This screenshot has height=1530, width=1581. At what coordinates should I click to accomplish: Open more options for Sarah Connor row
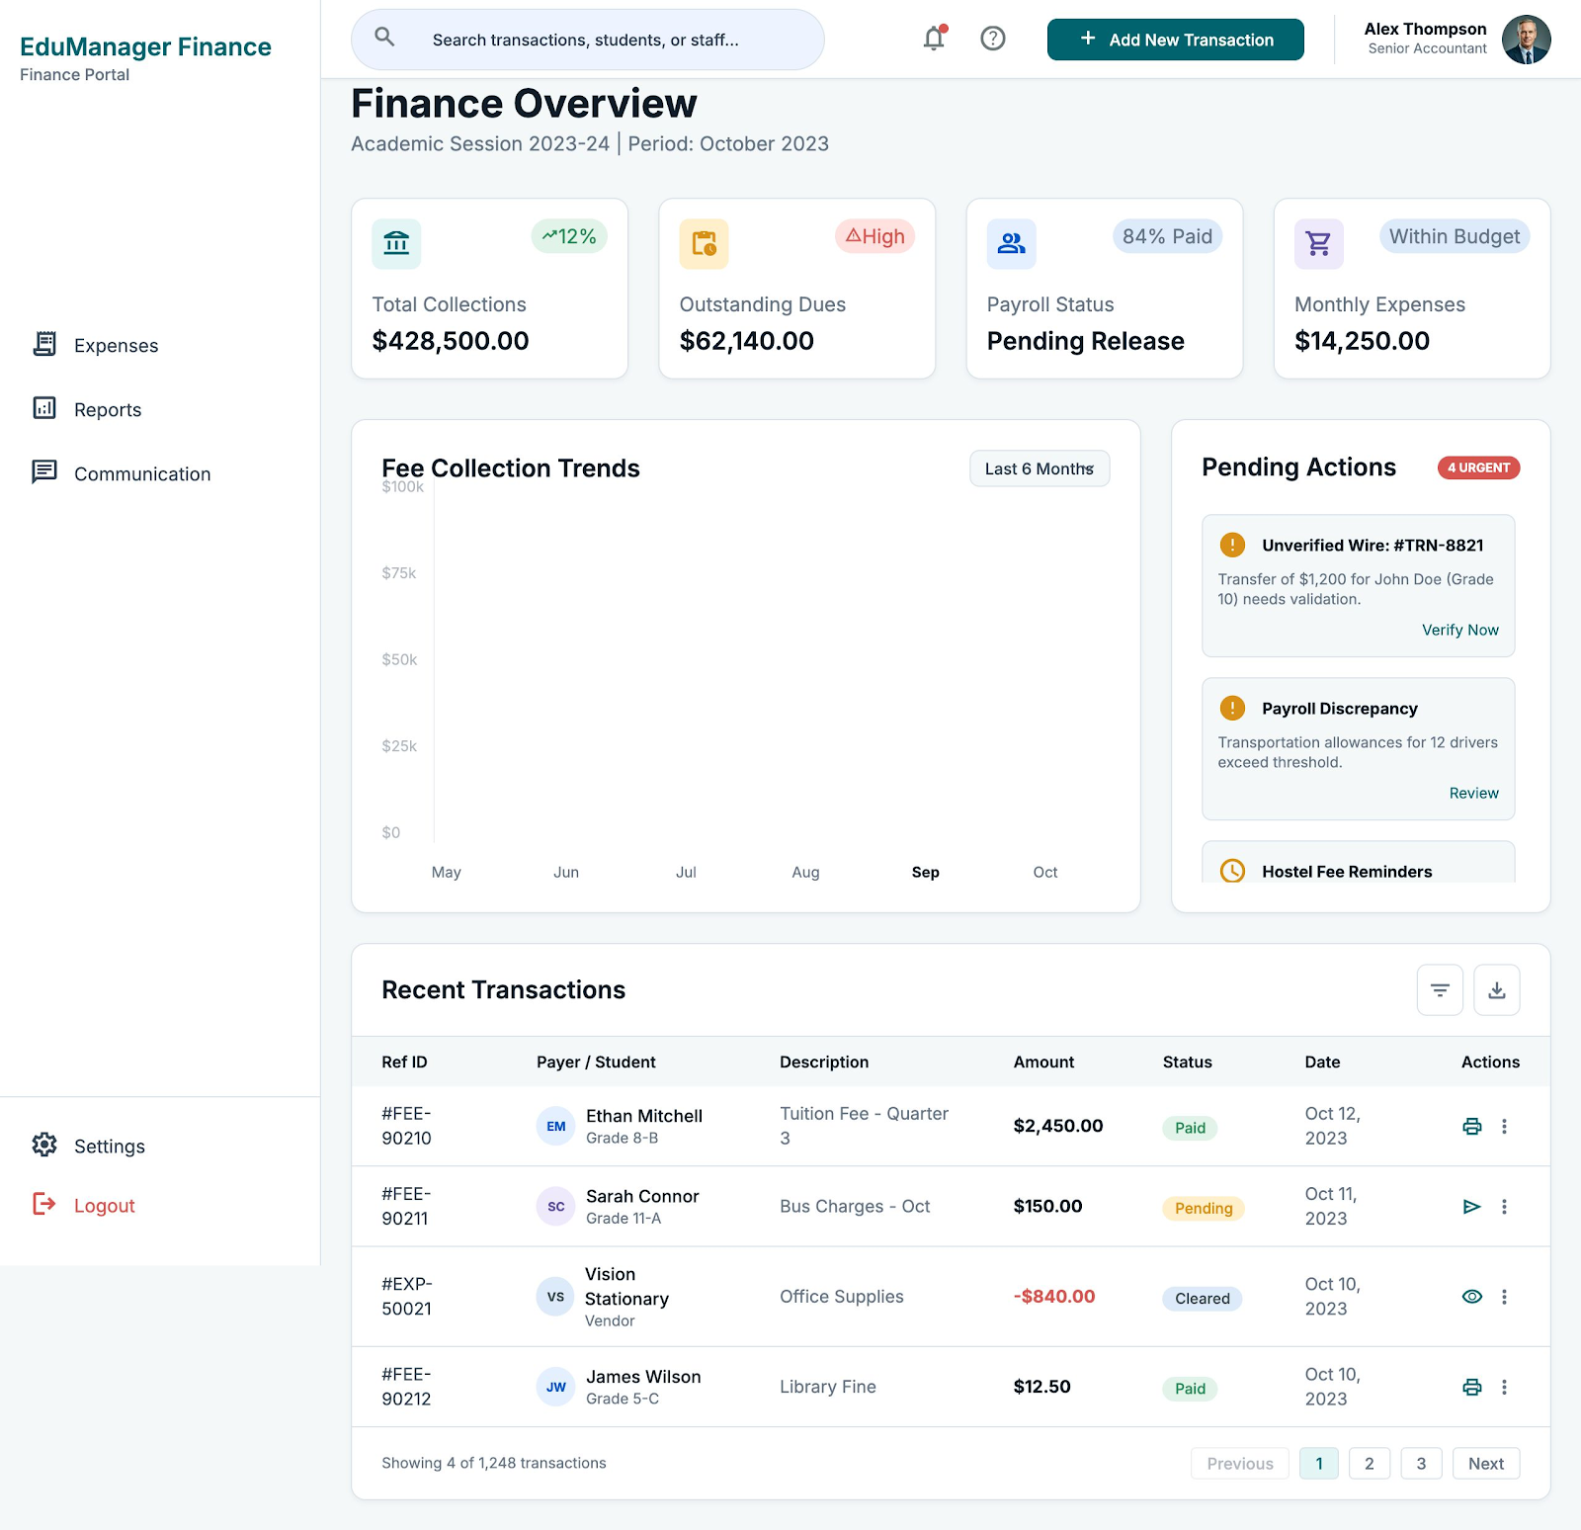coord(1504,1206)
